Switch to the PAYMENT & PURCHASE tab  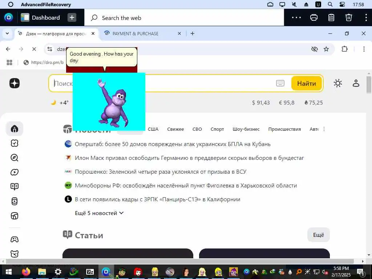pos(135,34)
